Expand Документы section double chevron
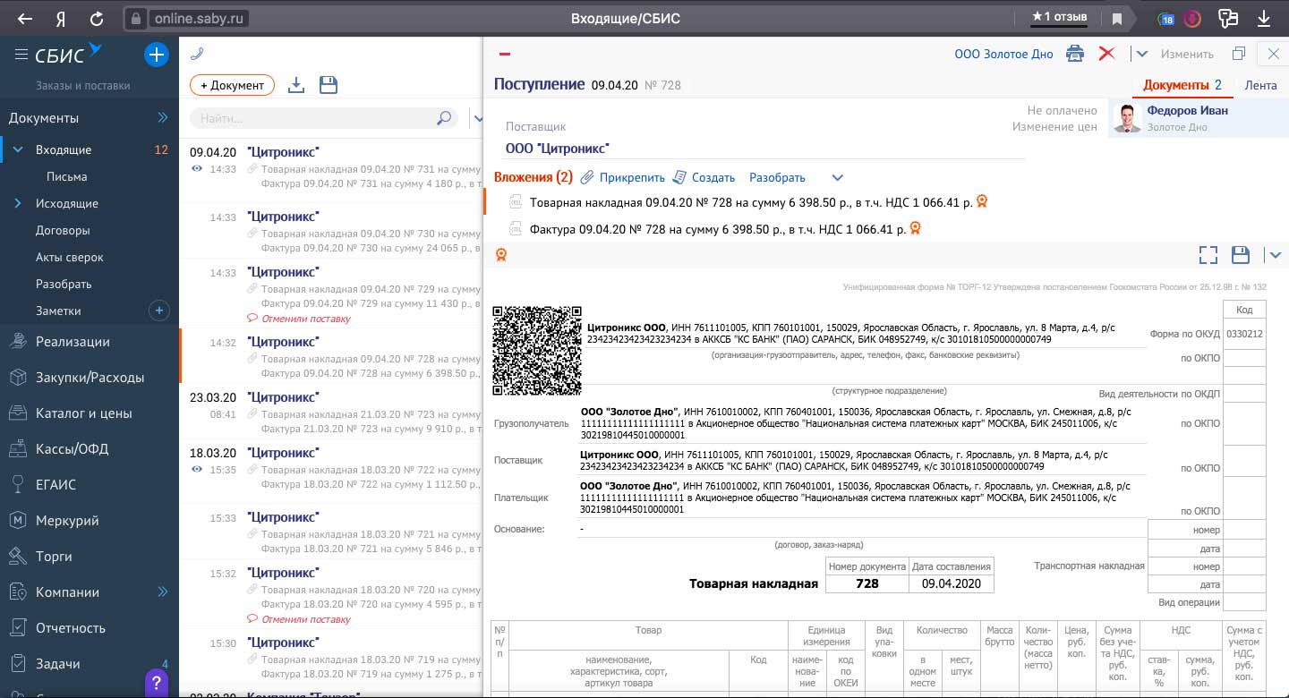Image resolution: width=1289 pixels, height=698 pixels. coord(163,117)
